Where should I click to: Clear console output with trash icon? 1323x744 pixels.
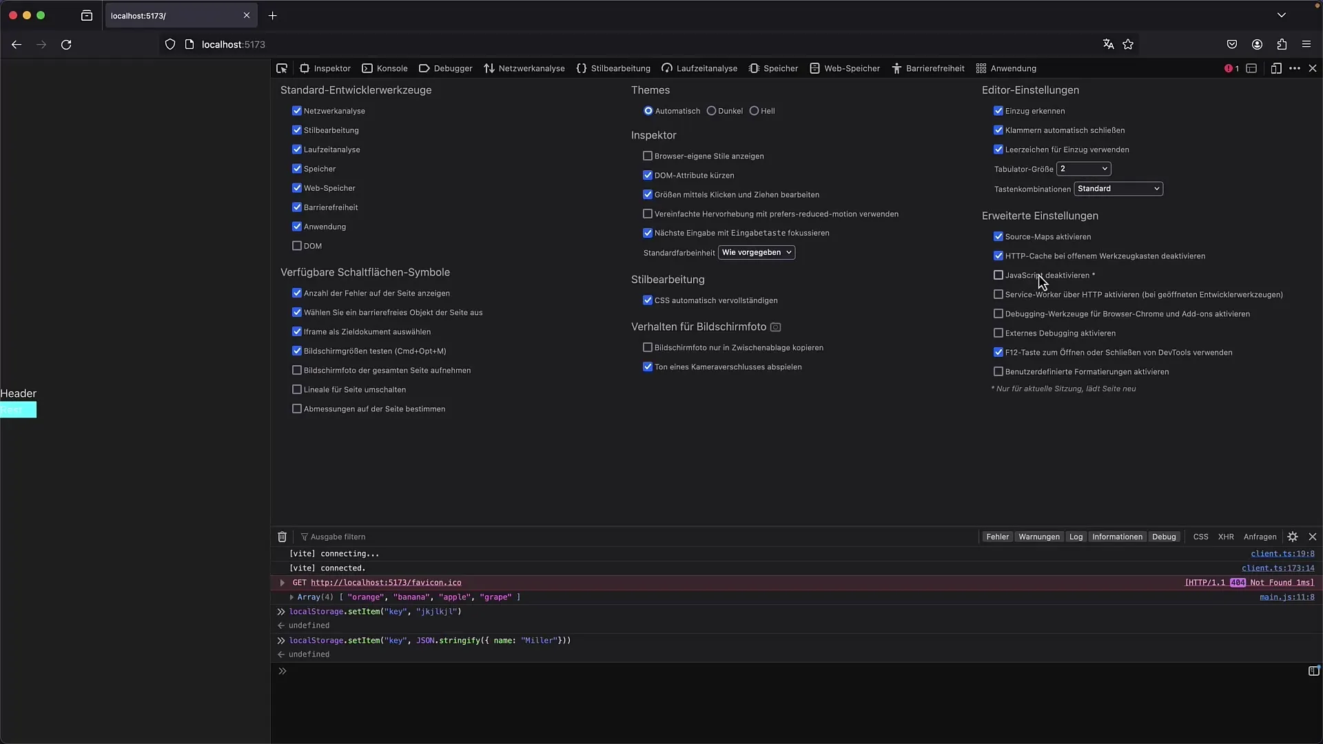tap(282, 537)
